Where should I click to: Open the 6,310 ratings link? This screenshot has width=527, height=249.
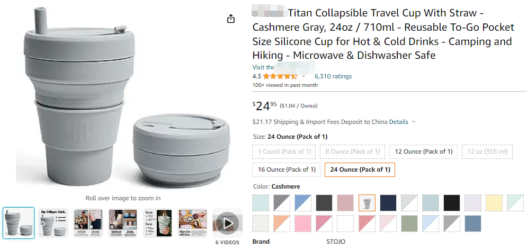(333, 76)
